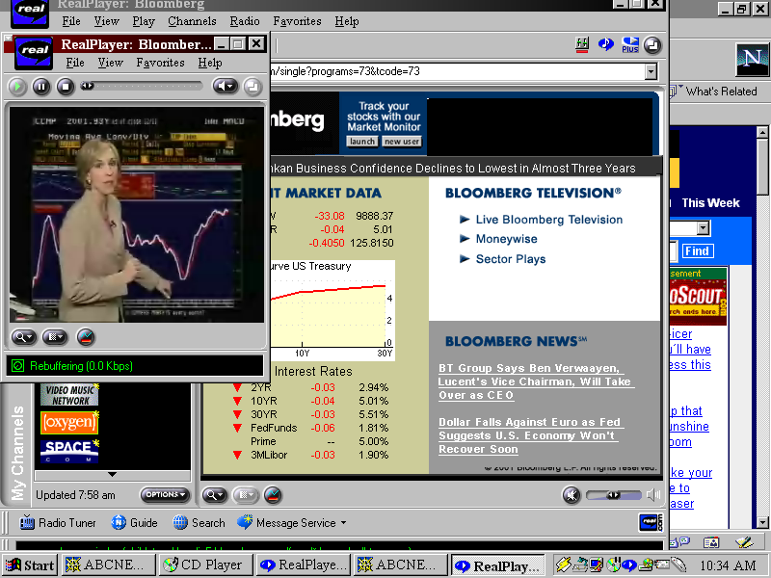Screen dimensions: 771x578
Task: Click the CD Player taskbar button
Action: (x=202, y=565)
